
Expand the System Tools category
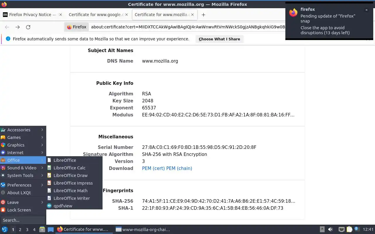point(23,175)
